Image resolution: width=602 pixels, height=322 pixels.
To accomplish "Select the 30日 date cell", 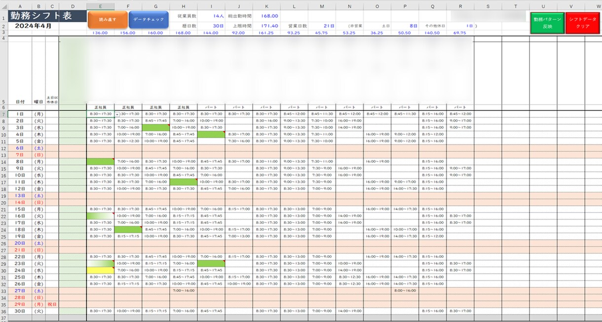I will point(20,311).
